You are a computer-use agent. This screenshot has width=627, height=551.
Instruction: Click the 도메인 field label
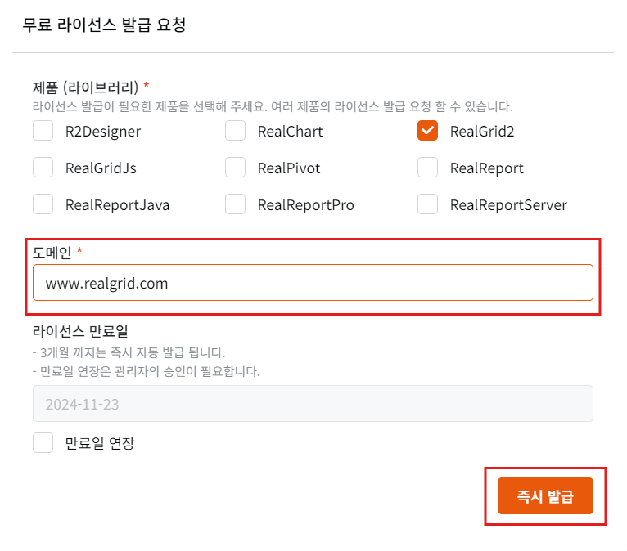pos(52,253)
